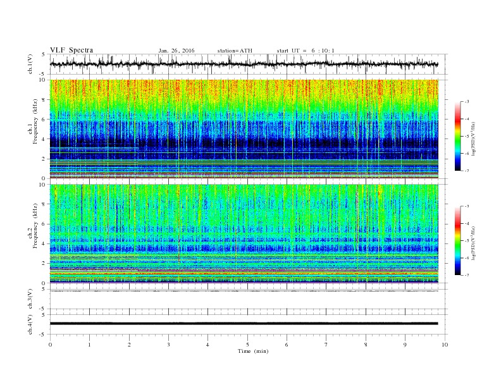Click time axis tick label "3"
Image resolution: width=501 pixels, height=387 pixels.
pos(168,345)
